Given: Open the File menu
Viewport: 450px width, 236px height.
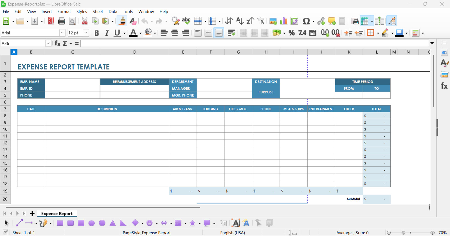Looking at the screenshot, I should 6,12.
